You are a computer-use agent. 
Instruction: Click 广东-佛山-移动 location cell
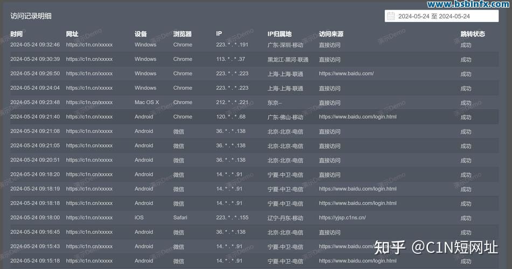click(x=285, y=117)
